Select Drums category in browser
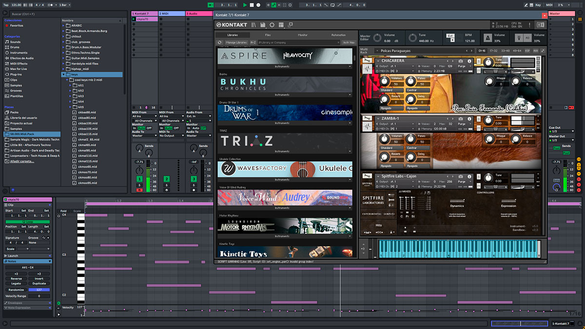 (15, 47)
